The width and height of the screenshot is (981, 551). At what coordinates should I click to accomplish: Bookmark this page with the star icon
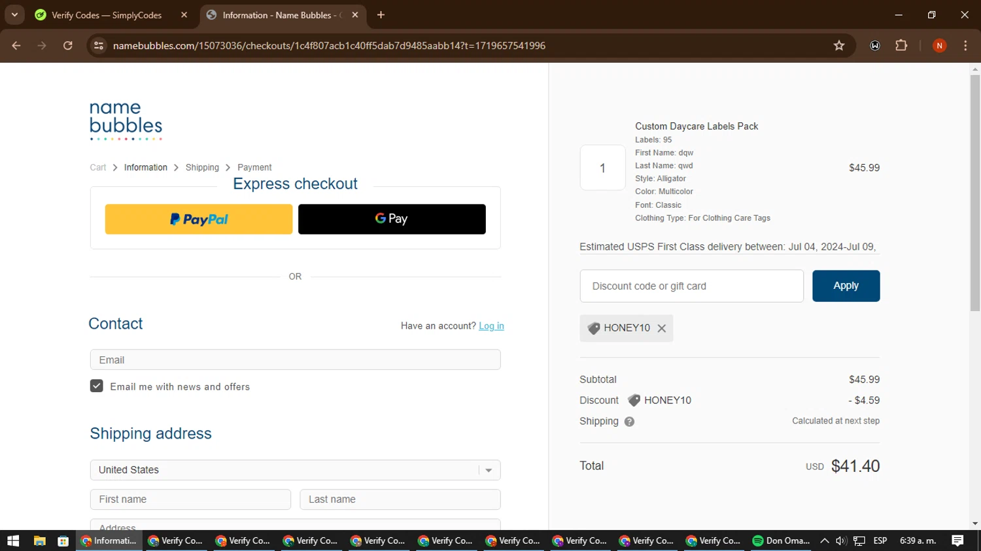pyautogui.click(x=839, y=46)
